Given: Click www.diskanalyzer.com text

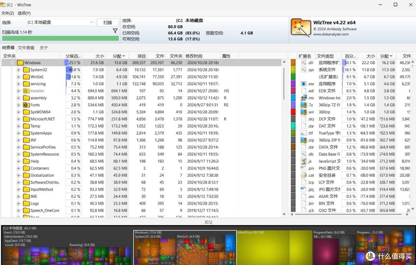Looking at the screenshot, I should pyautogui.click(x=331, y=34).
